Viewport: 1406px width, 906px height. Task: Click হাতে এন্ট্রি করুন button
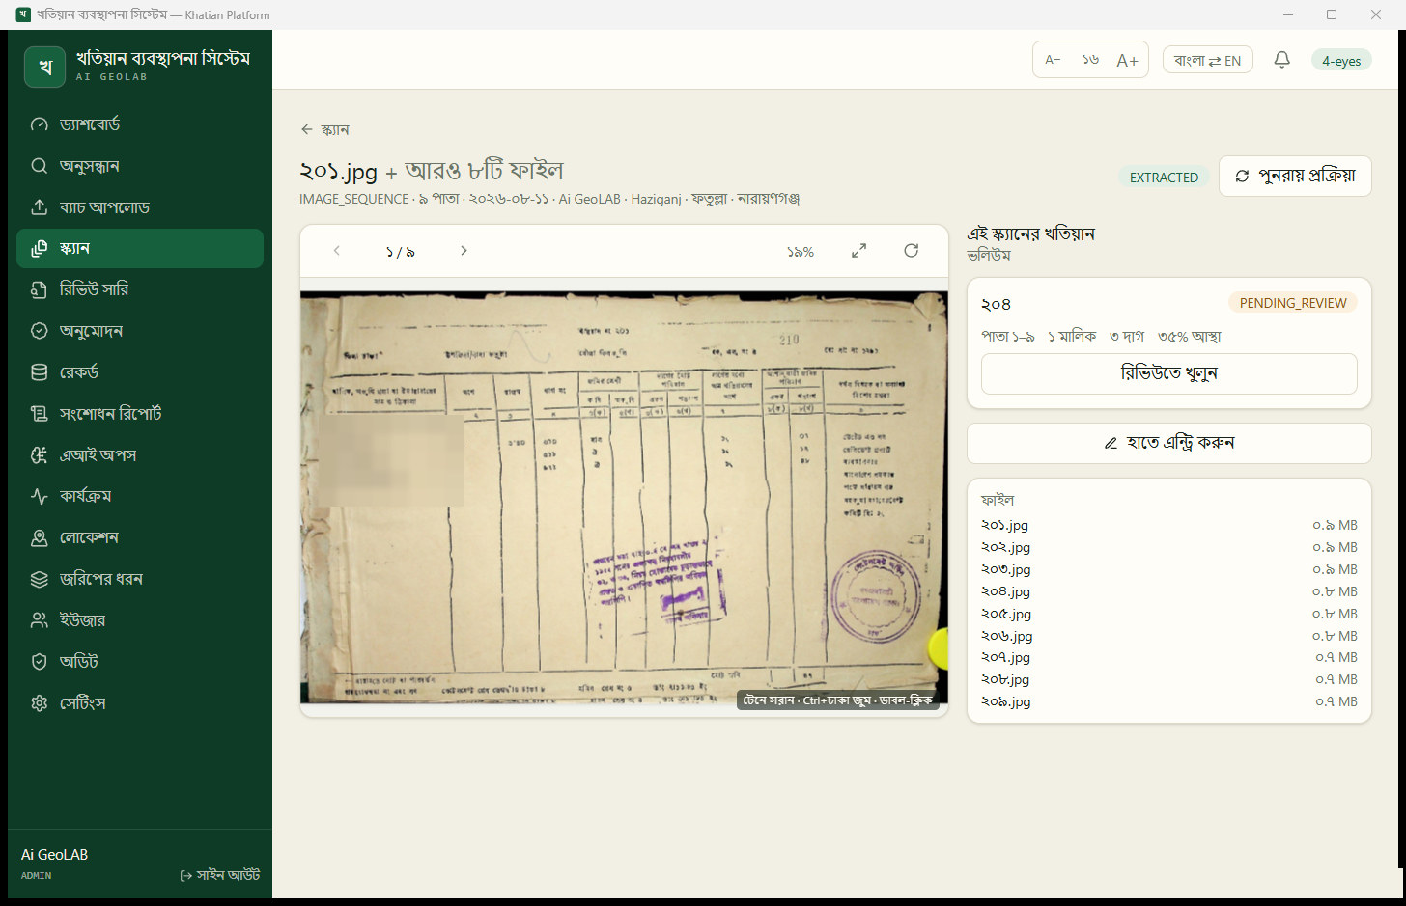(x=1168, y=443)
